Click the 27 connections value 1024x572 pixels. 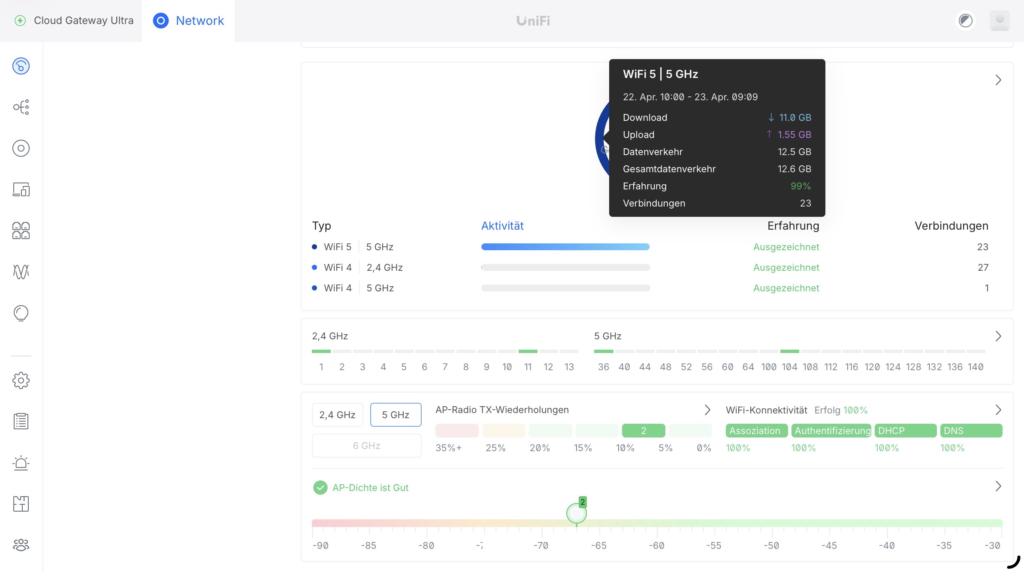coord(983,267)
